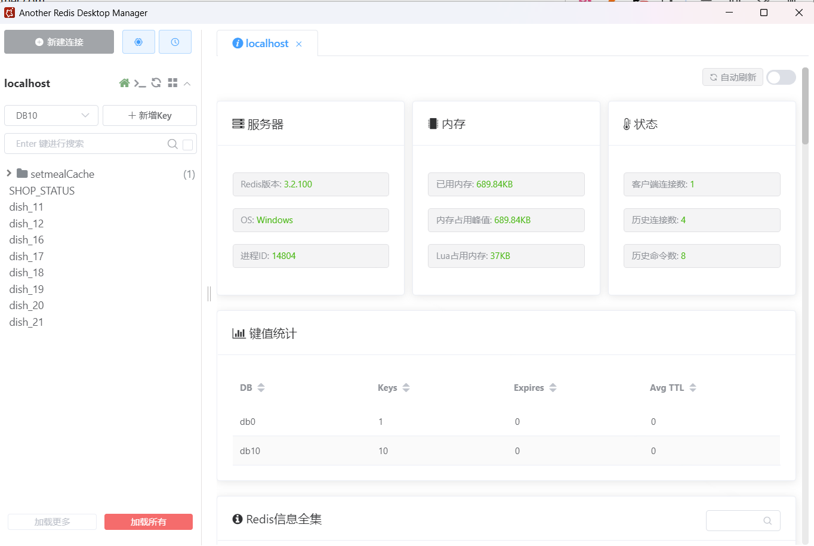The image size is (814, 546).
Task: Sort table by DB column
Action: point(261,388)
